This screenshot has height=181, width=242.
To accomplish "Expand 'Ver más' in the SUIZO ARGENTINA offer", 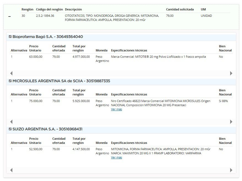I will click(x=116, y=157).
